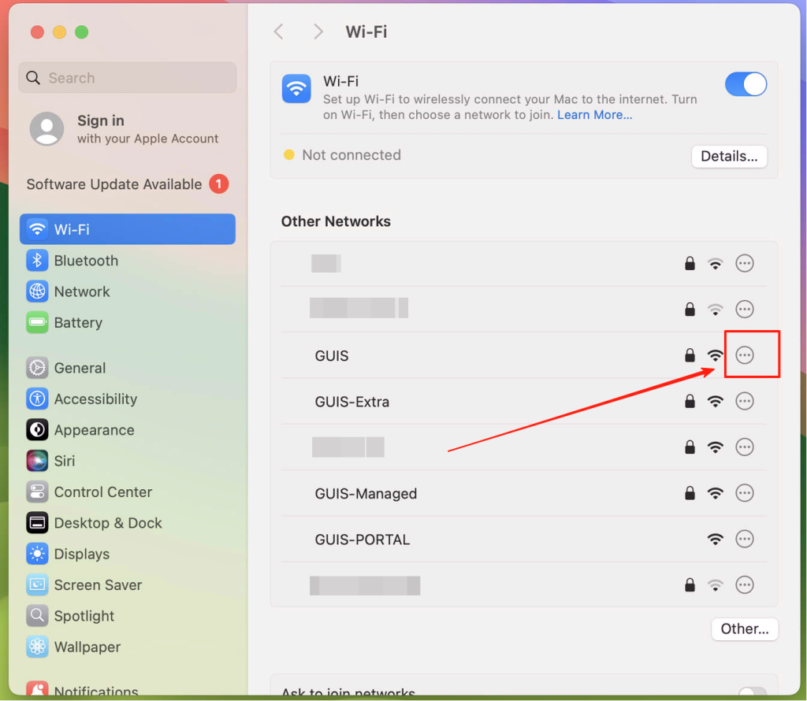Click the Search field in sidebar
807x701 pixels.
click(128, 78)
